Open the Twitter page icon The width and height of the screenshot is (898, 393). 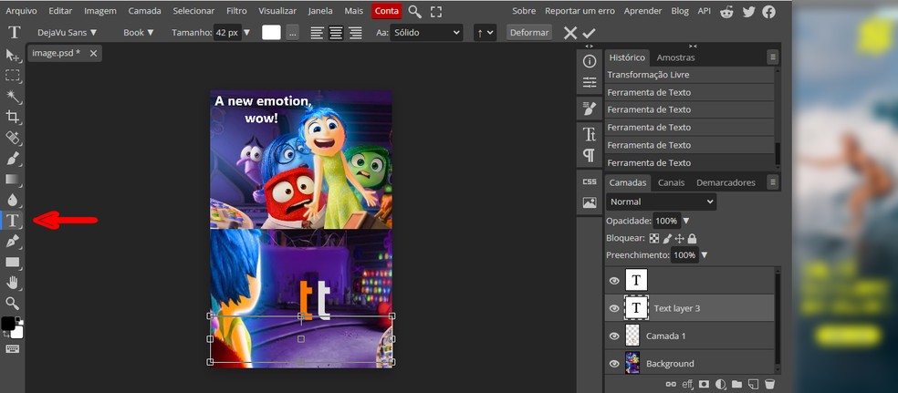tap(748, 12)
